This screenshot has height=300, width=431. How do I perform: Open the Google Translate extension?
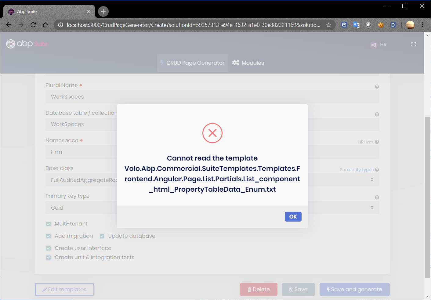(356, 25)
